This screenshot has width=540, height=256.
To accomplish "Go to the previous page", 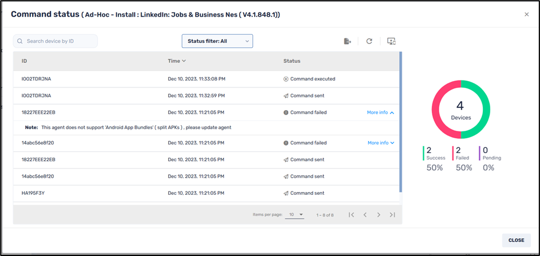I will (x=365, y=215).
